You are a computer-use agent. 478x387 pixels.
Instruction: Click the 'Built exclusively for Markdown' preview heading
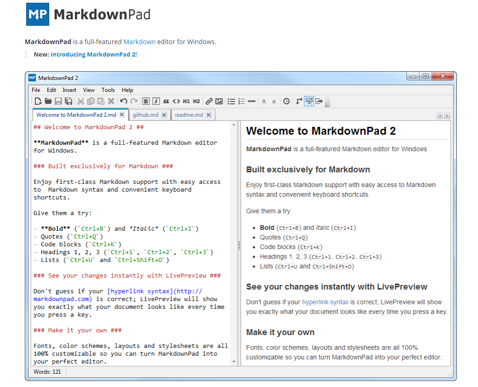[x=308, y=170]
